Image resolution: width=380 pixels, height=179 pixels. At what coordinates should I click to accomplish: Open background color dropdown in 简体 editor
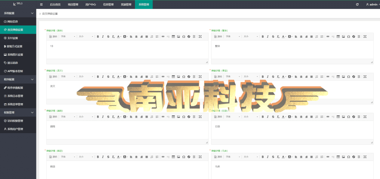(x=125, y=37)
